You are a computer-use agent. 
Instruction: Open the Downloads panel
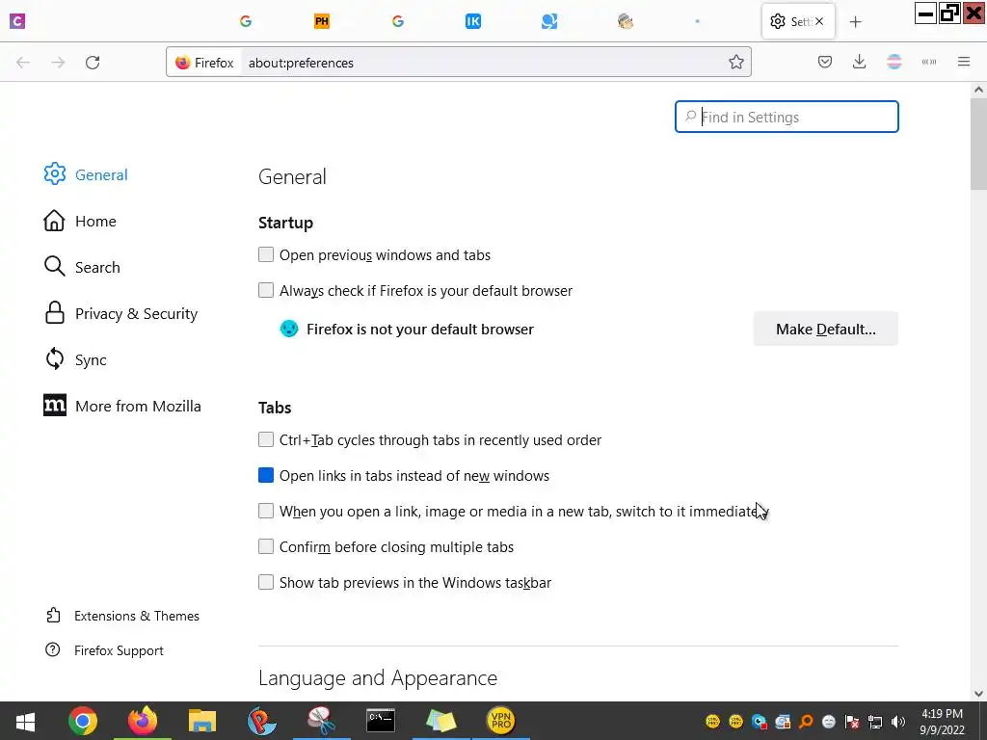(859, 62)
